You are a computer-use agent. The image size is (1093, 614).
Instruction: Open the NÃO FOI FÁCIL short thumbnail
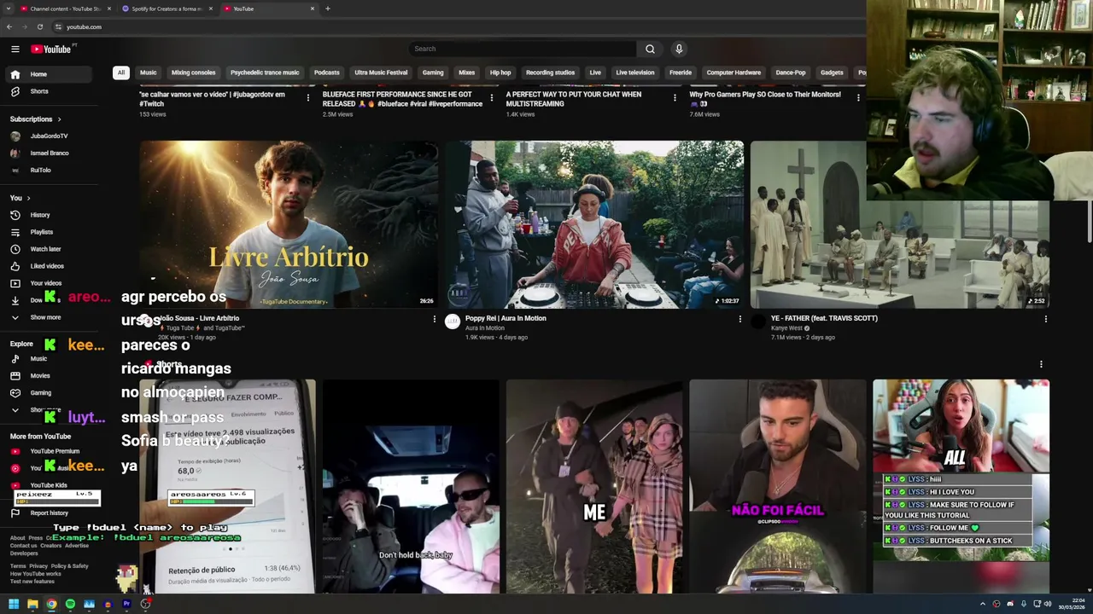(x=777, y=486)
